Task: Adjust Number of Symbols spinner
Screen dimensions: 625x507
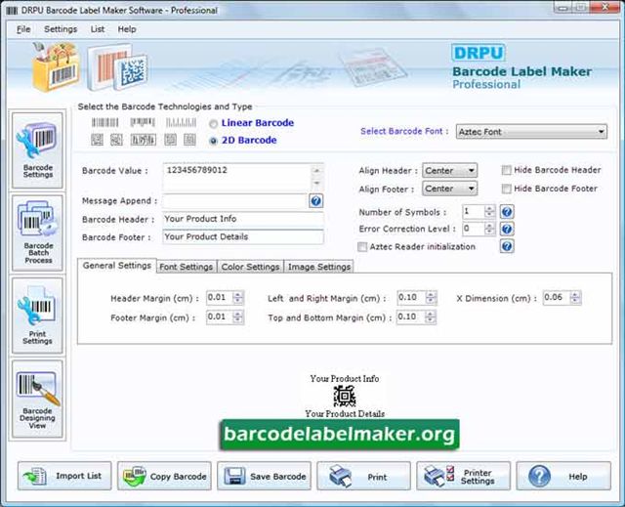Action: click(490, 211)
